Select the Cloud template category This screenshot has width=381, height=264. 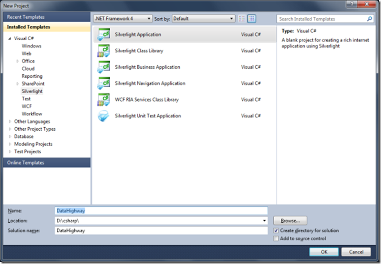coord(28,69)
